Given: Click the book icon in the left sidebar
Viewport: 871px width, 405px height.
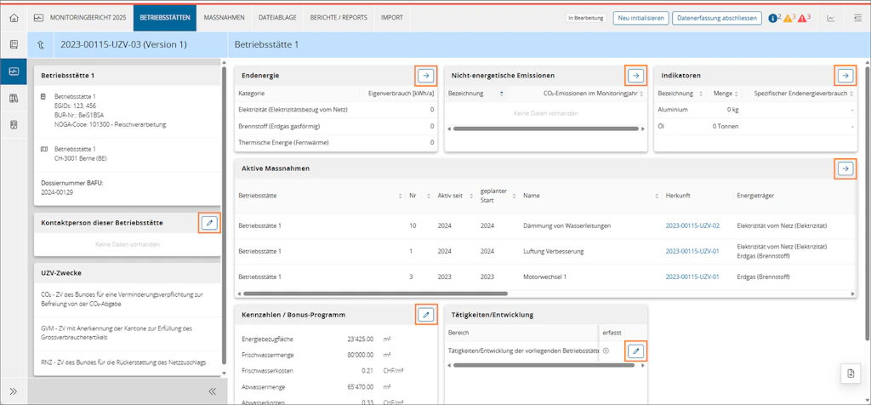Looking at the screenshot, I should (14, 44).
